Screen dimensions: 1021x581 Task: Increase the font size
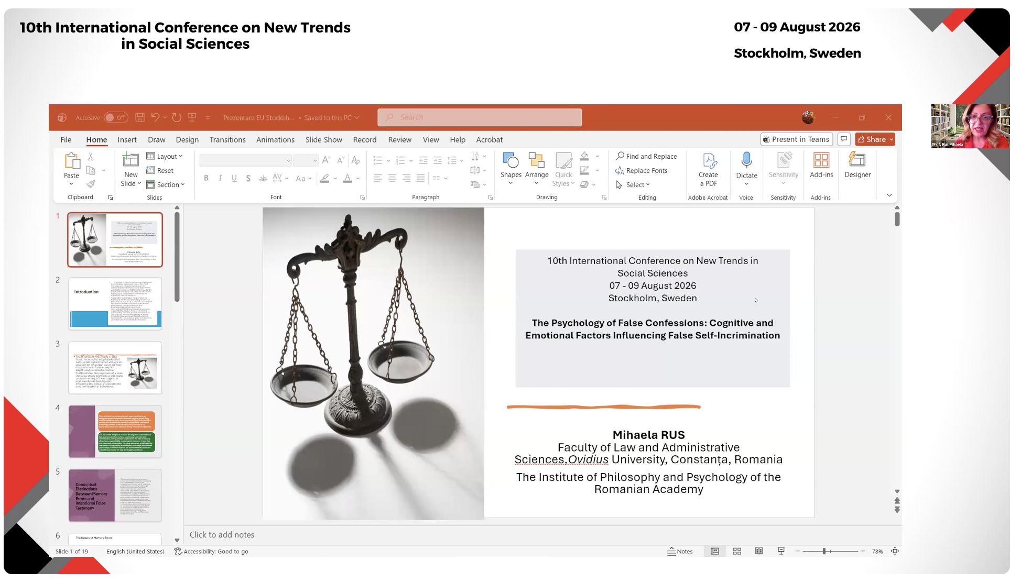coord(326,160)
